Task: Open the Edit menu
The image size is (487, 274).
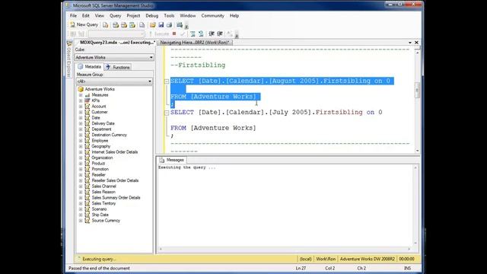Action: click(x=86, y=15)
